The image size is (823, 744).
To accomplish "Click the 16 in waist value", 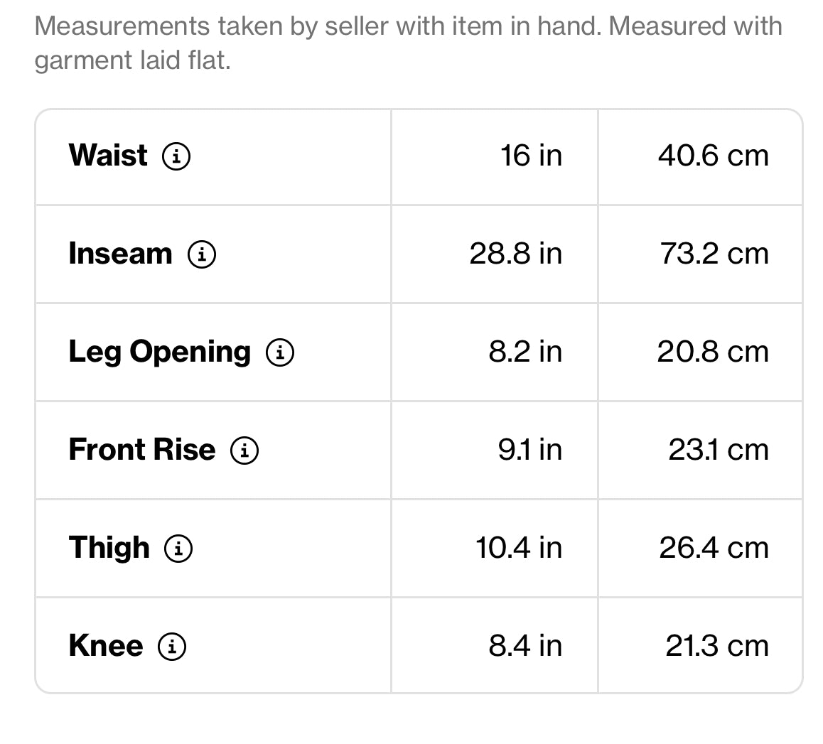I will point(530,156).
